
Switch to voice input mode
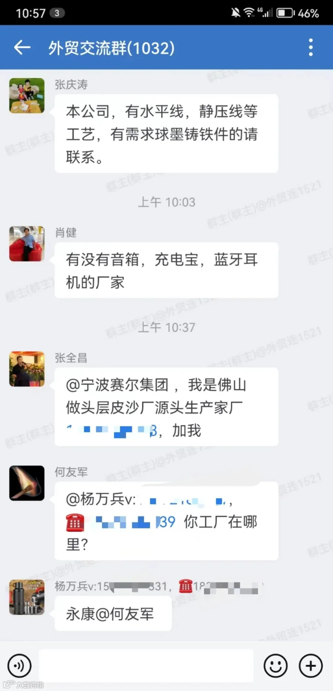[x=20, y=665]
